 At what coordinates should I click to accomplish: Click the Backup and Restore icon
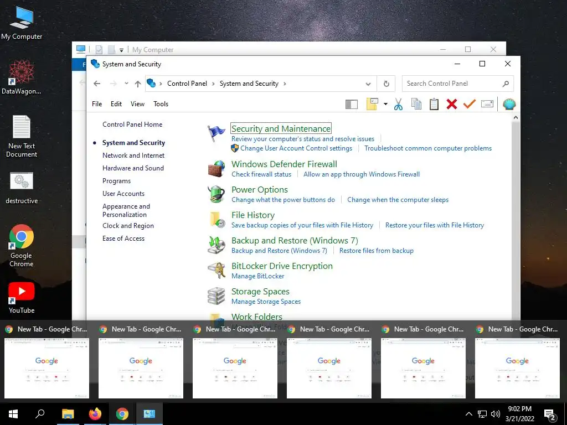point(217,245)
